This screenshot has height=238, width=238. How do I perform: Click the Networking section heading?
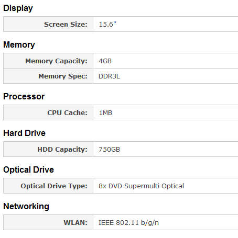click(x=26, y=206)
